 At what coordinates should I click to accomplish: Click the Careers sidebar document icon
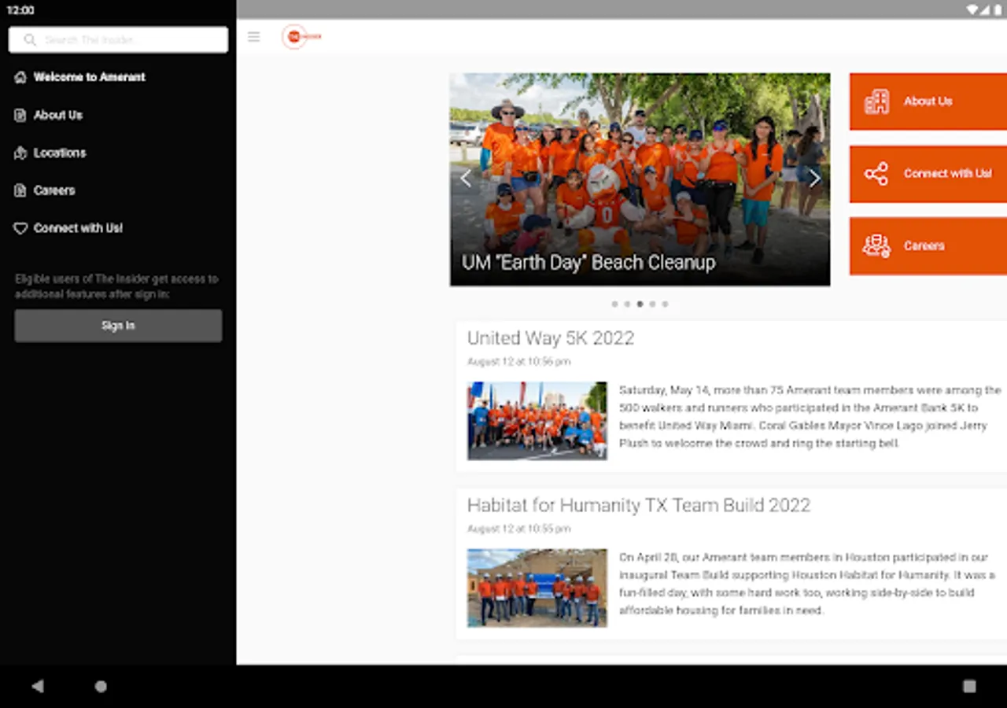tap(20, 190)
